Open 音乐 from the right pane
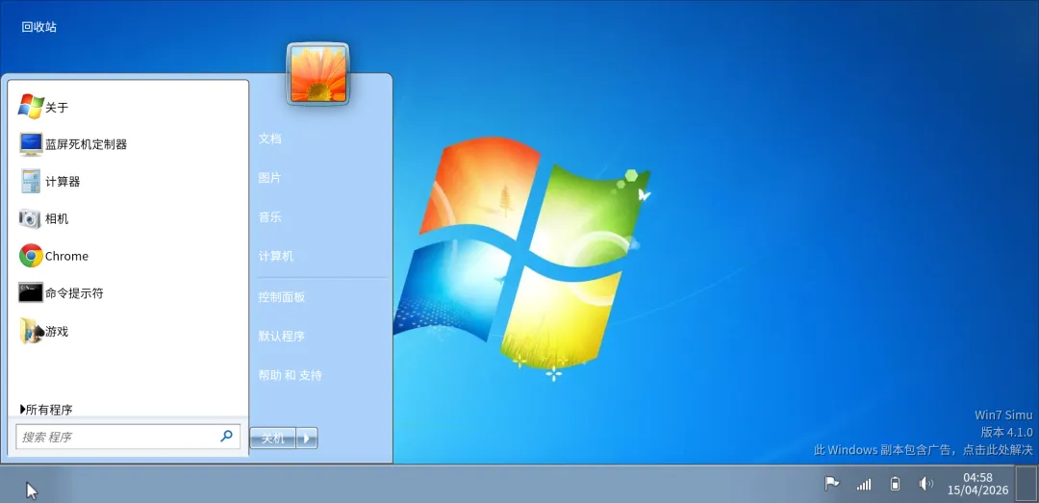The width and height of the screenshot is (1039, 503). (269, 216)
